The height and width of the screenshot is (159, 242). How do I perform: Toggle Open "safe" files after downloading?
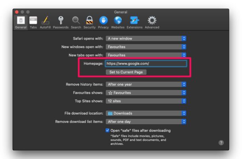[108, 131]
